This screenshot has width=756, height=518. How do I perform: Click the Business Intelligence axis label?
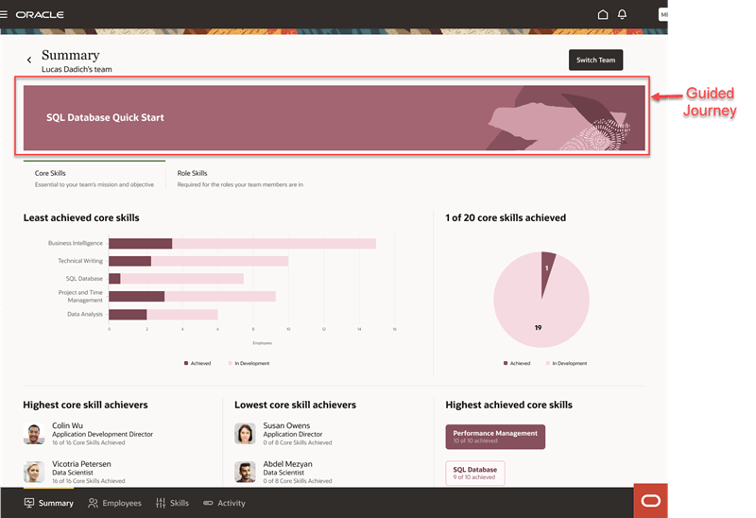[x=76, y=243]
